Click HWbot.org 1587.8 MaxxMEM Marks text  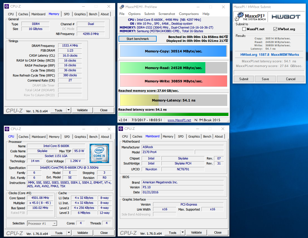coord(270,55)
